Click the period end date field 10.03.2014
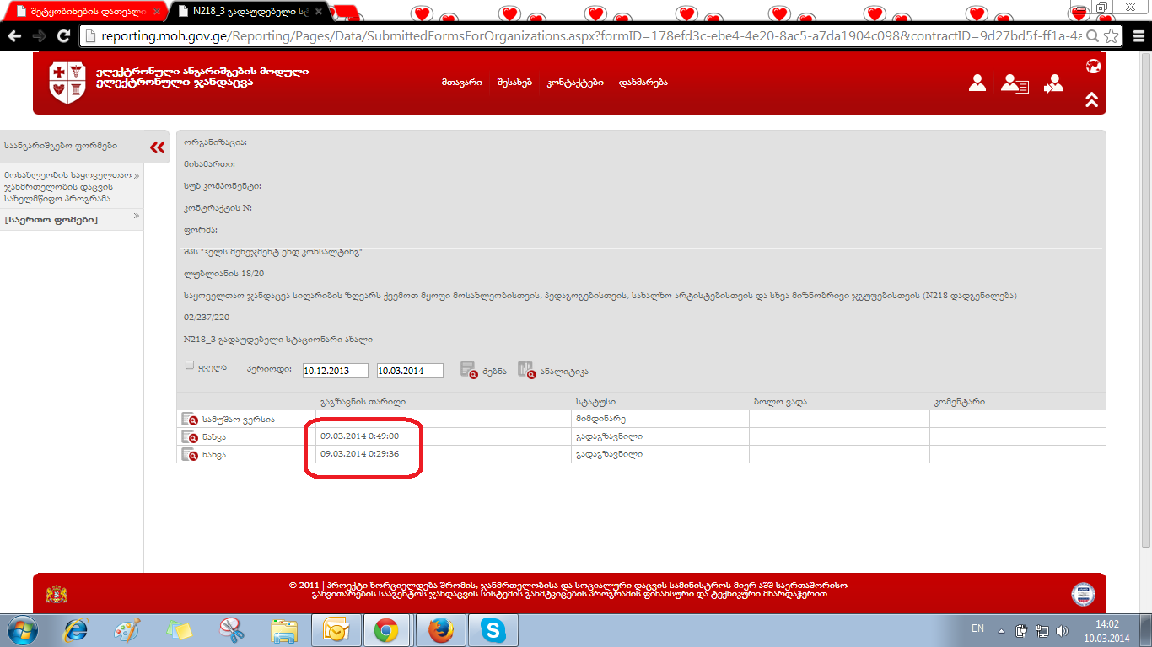Image resolution: width=1152 pixels, height=647 pixels. (411, 371)
